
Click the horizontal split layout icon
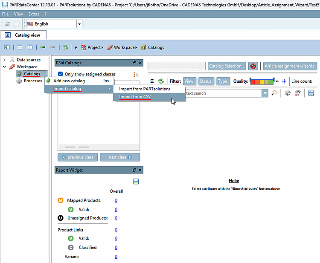[19, 47]
